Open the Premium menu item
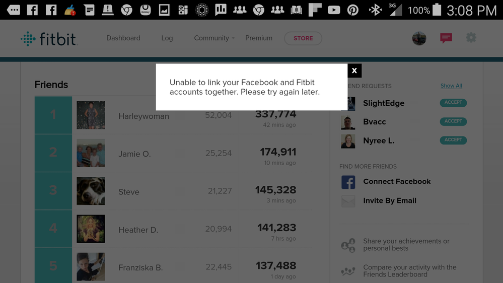503x283 pixels. coord(259,38)
